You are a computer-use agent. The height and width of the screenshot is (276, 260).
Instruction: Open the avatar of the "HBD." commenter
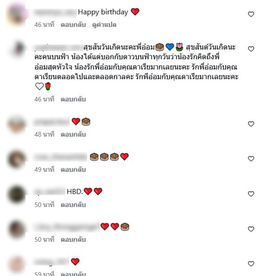pyautogui.click(x=17, y=194)
